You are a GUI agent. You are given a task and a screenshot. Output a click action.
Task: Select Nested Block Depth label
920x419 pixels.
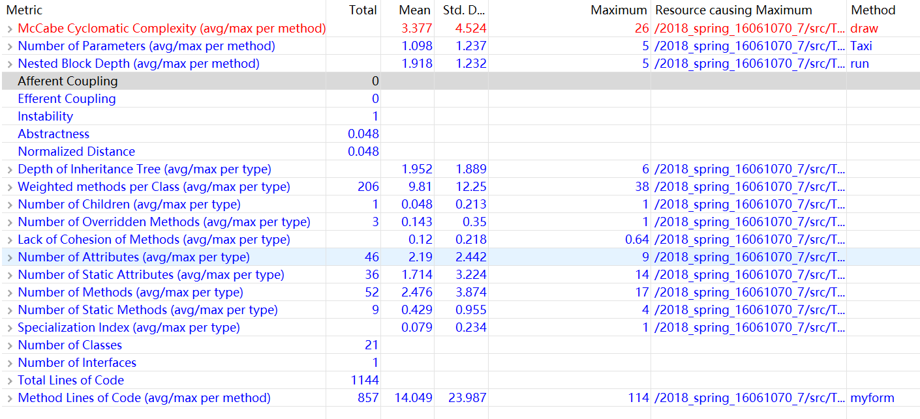[138, 64]
